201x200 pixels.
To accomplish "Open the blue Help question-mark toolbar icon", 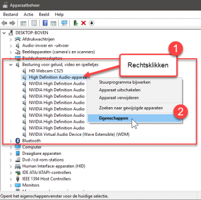I will (x=45, y=23).
